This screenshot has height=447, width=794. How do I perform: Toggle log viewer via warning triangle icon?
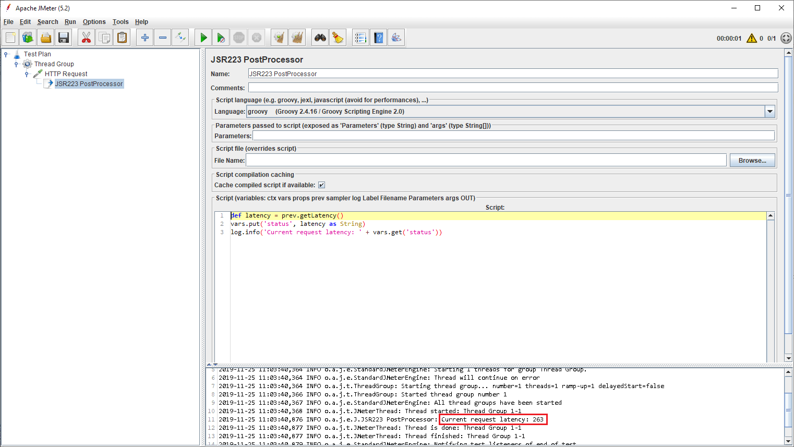(752, 38)
